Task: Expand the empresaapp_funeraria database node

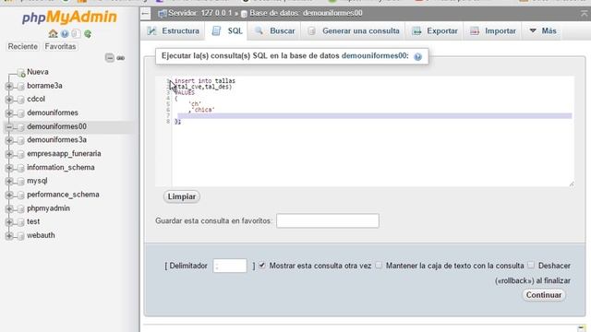Action: tap(9, 154)
